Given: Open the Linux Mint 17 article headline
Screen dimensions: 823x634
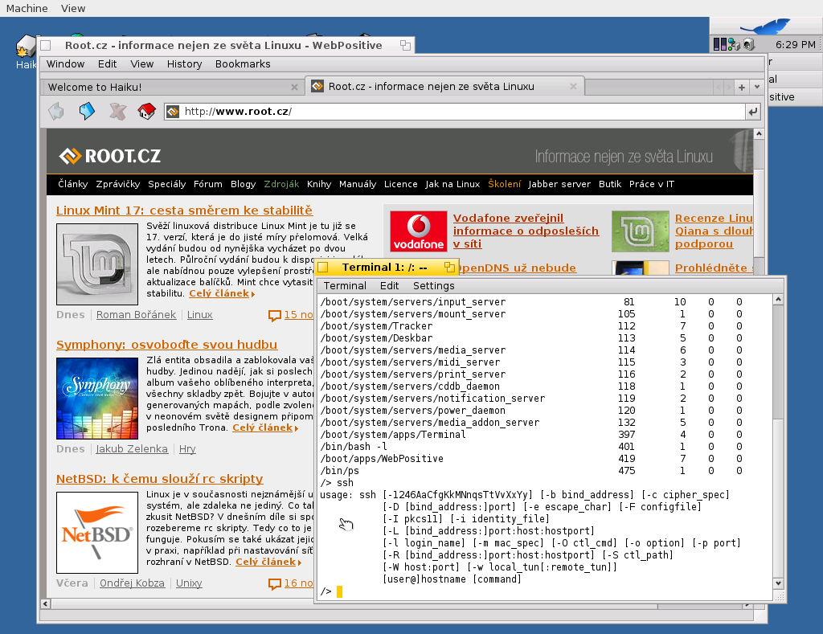Looking at the screenshot, I should click(x=184, y=211).
